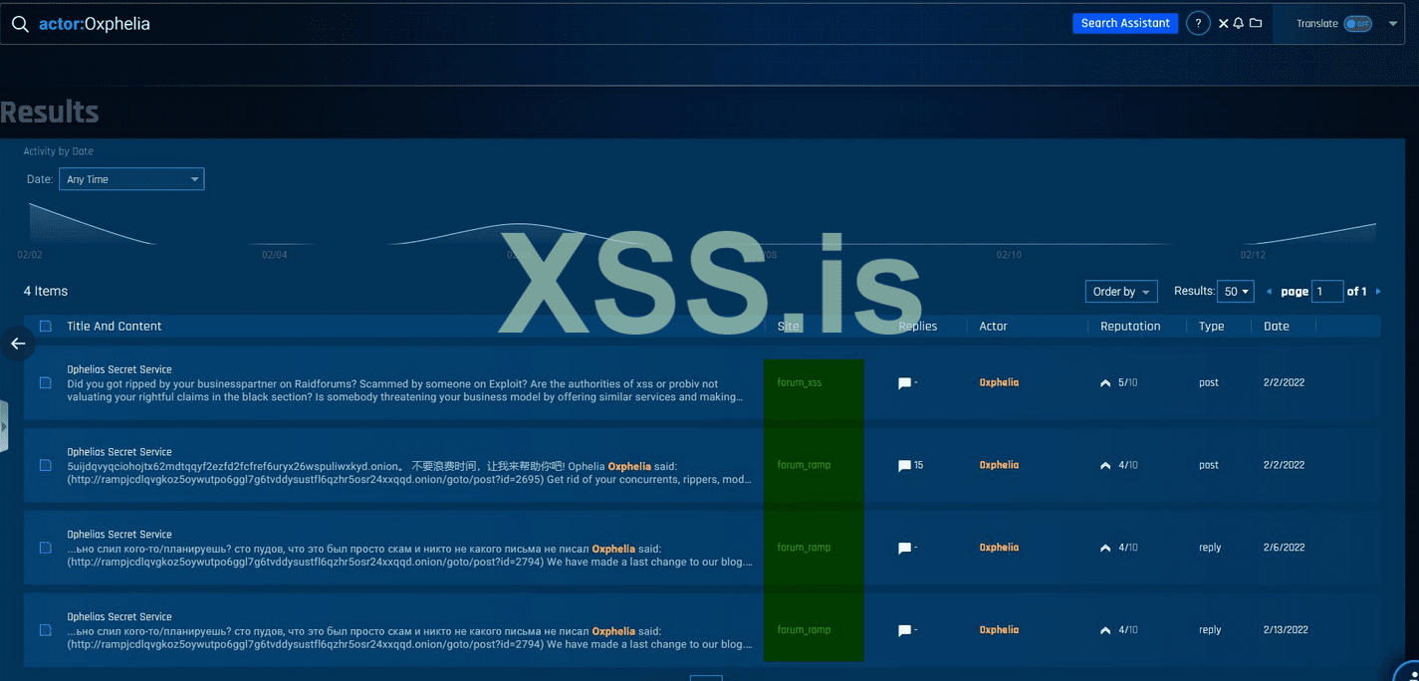
Task: Sort by Type column header
Action: click(x=1211, y=327)
